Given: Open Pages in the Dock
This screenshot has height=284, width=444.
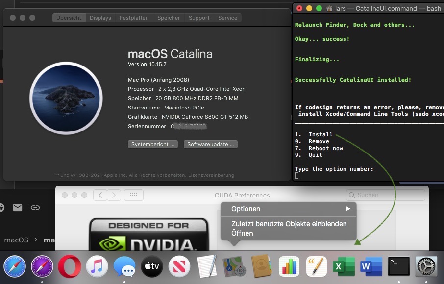Looking at the screenshot, I should (317, 266).
